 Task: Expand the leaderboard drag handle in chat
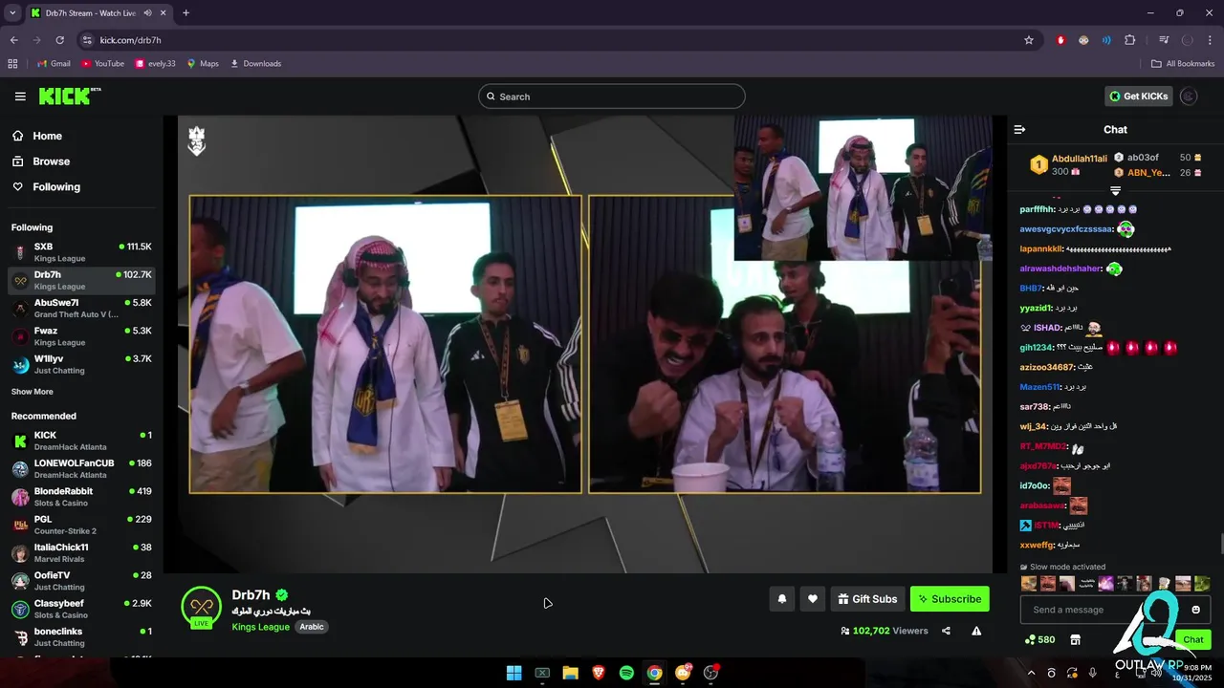pyautogui.click(x=1115, y=191)
